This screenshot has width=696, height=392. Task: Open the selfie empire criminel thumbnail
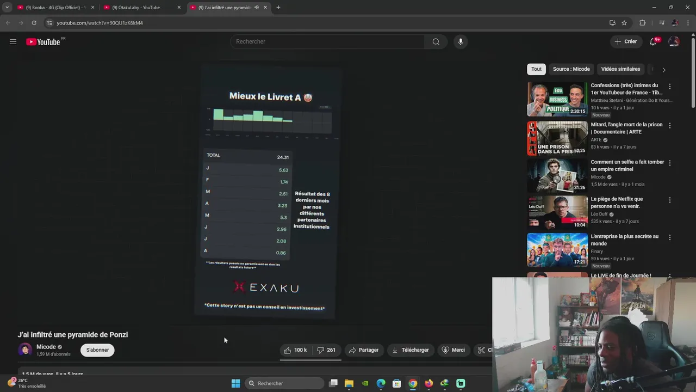(557, 175)
